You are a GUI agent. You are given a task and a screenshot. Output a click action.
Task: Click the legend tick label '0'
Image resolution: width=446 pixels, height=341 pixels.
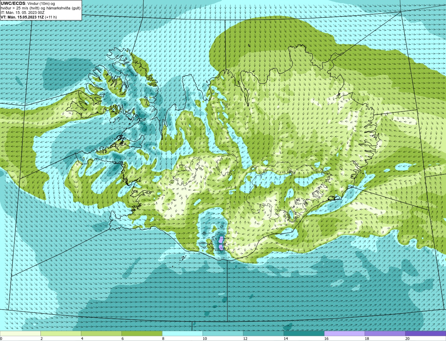[1, 339]
